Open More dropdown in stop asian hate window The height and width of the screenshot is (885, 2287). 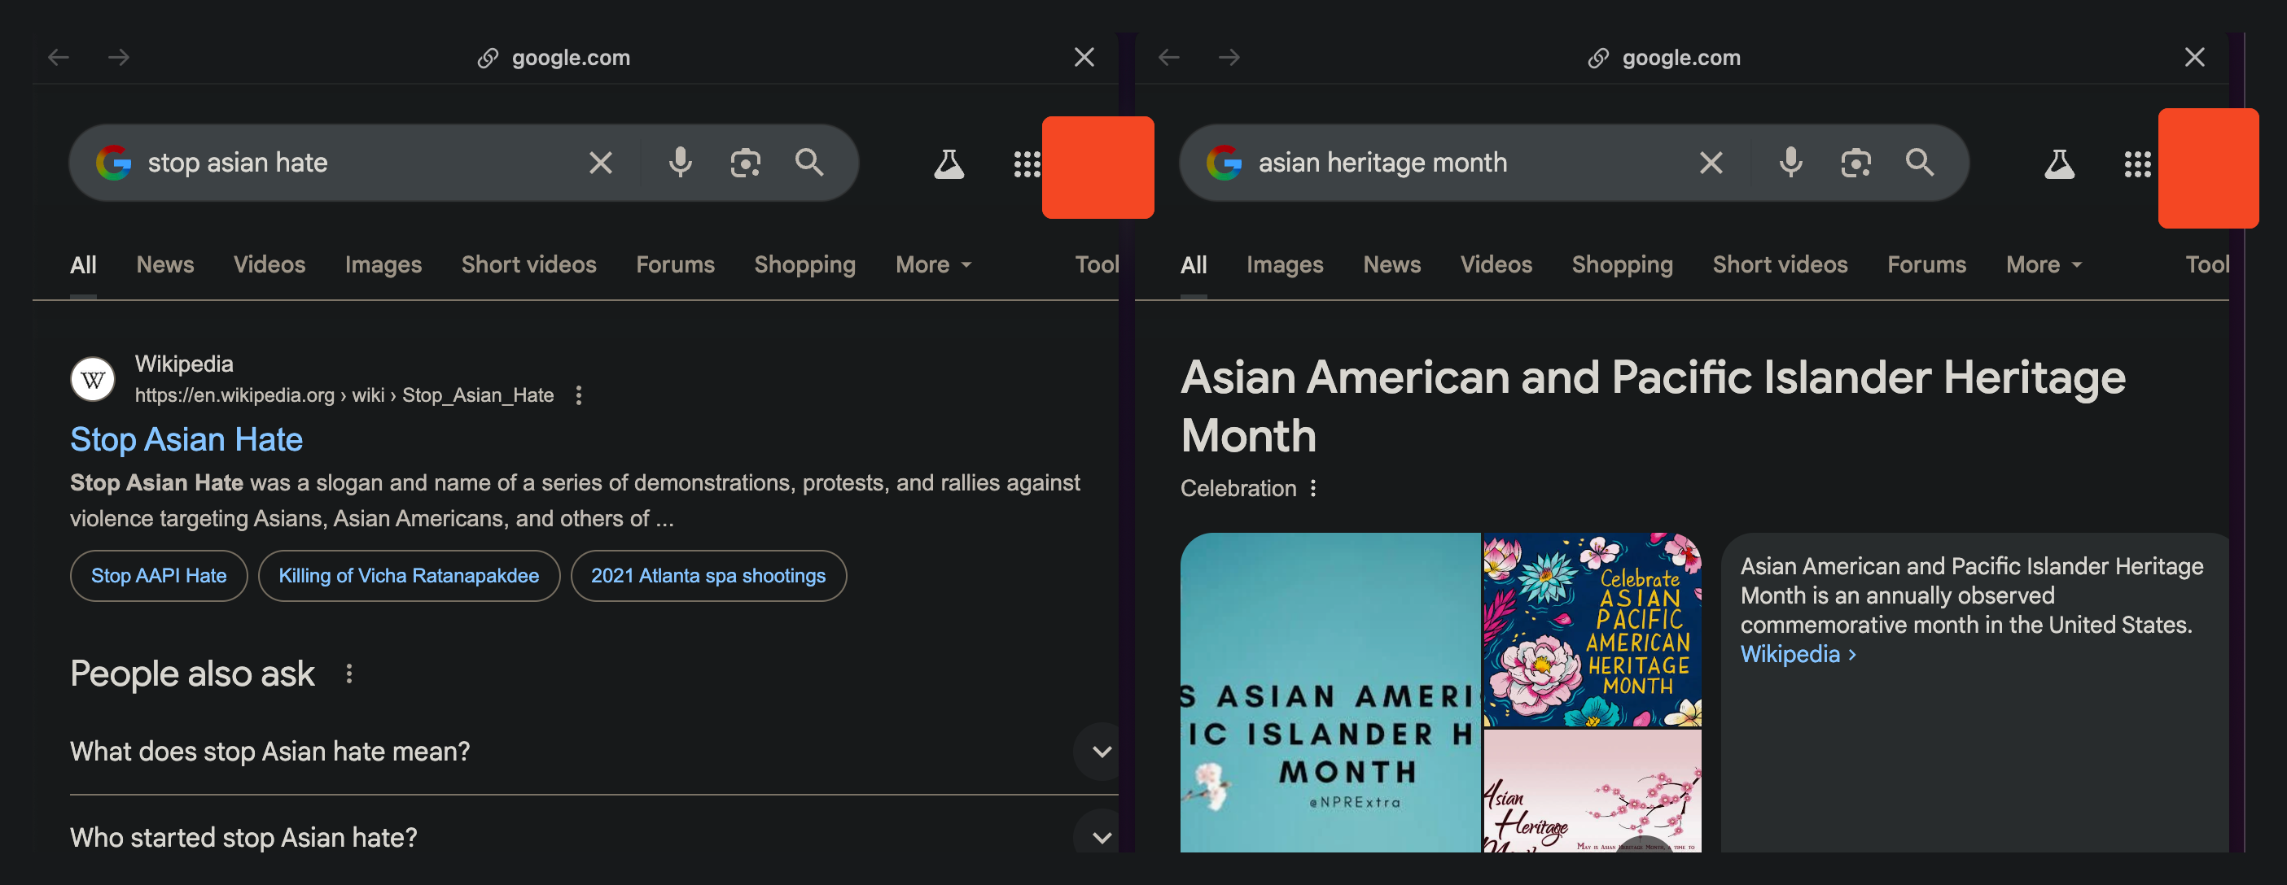point(933,265)
